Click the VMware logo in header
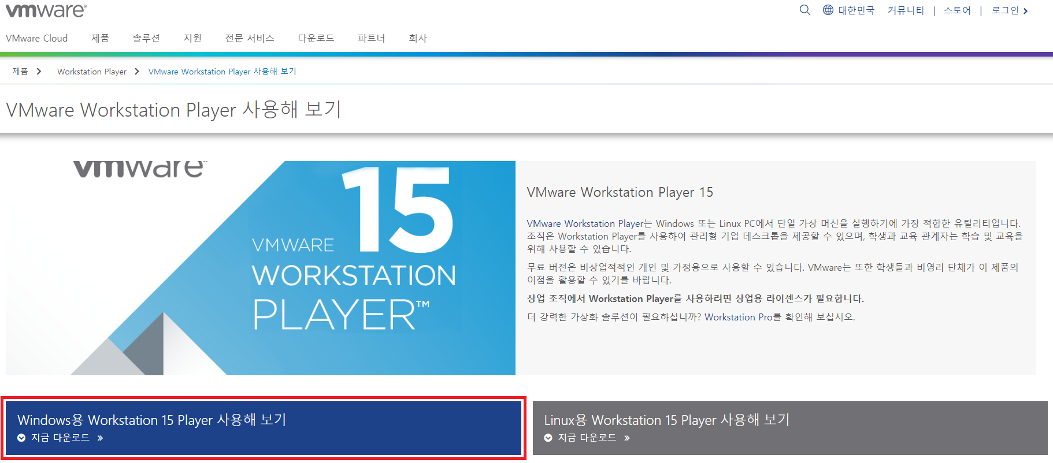 (46, 10)
